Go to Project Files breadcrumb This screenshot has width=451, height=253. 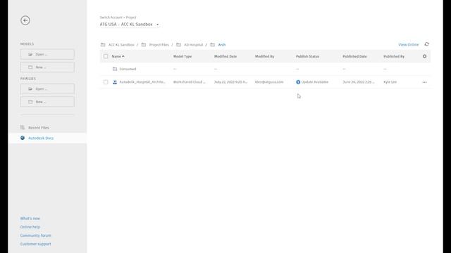(x=159, y=45)
